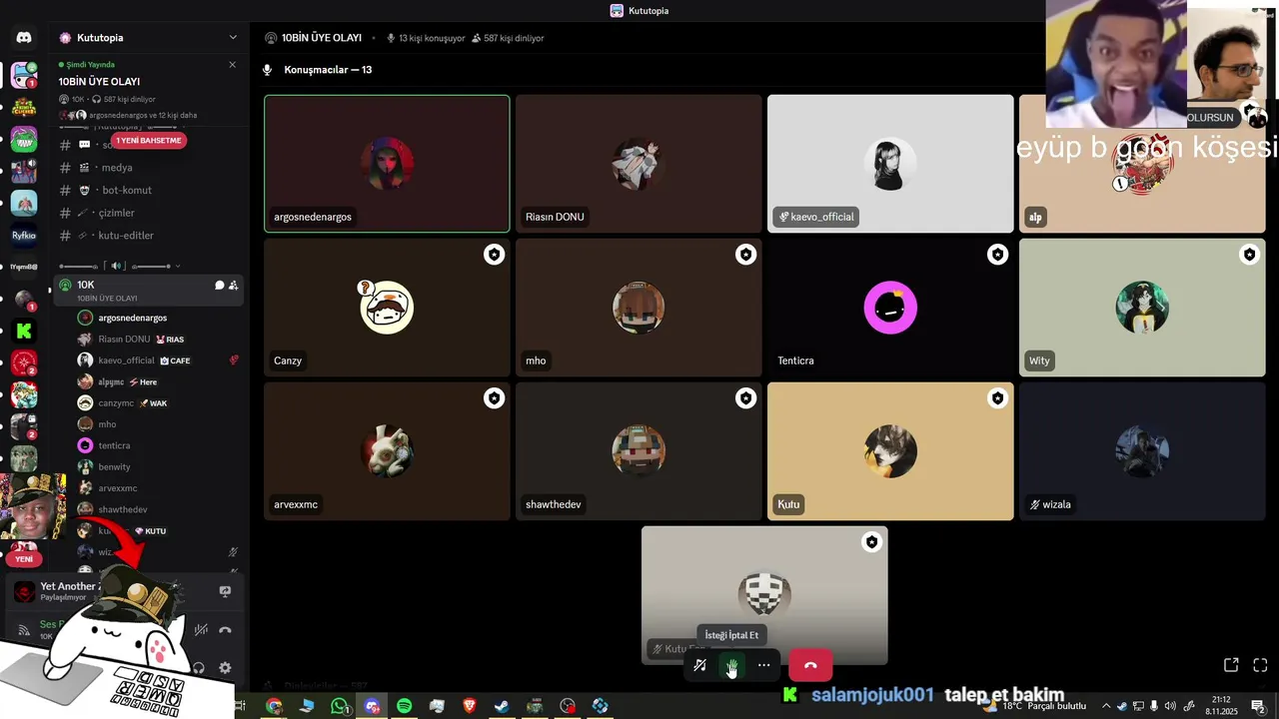Cancel the raised hand request
The image size is (1279, 719).
[x=731, y=665]
